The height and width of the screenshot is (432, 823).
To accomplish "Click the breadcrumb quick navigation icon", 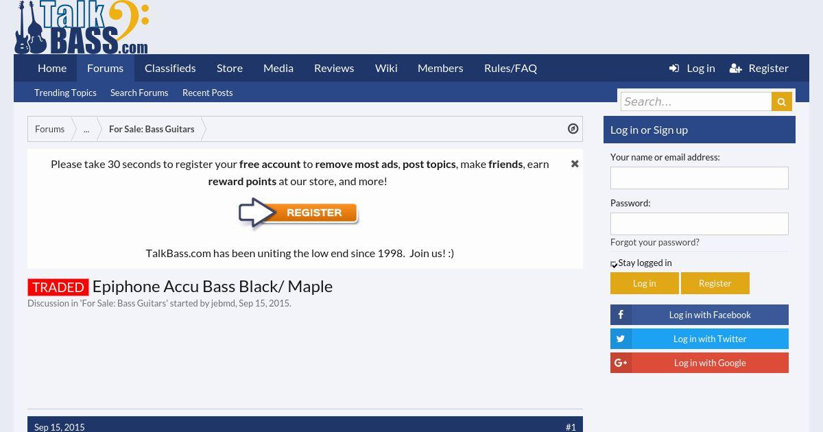I will coord(573,129).
